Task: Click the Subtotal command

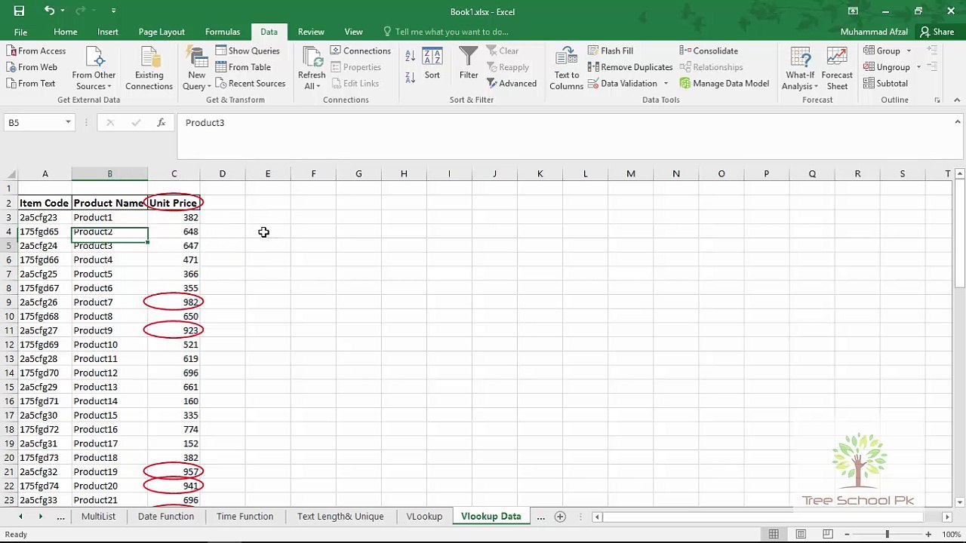Action: (886, 84)
